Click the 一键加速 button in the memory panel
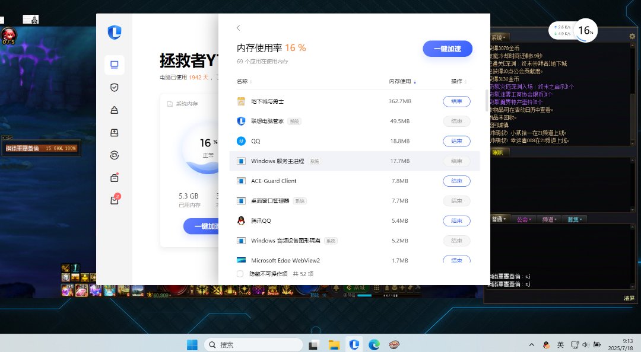This screenshot has width=641, height=352. point(448,49)
